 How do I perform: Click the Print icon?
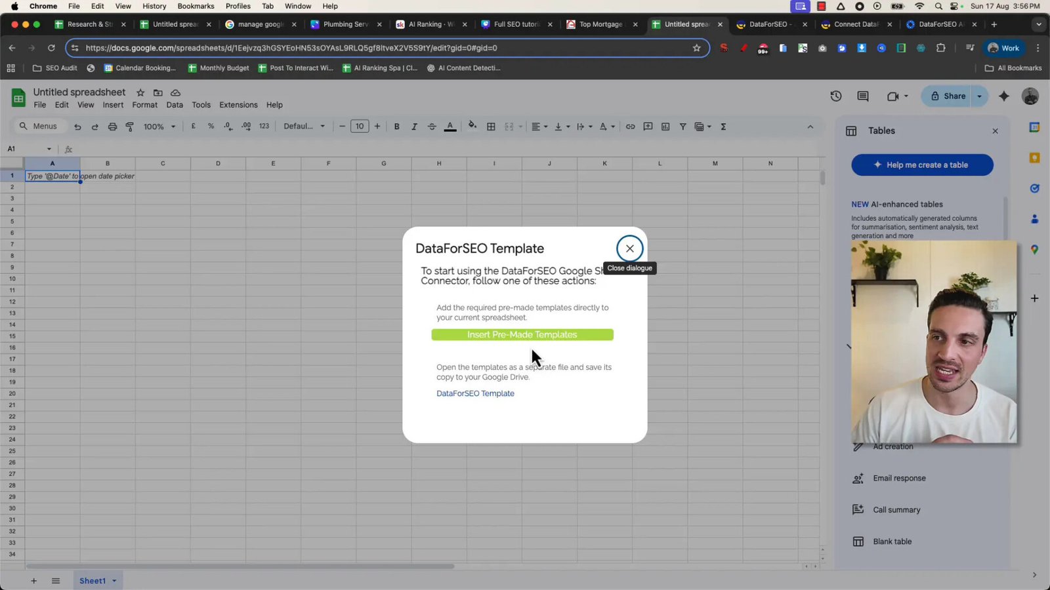coord(112,127)
